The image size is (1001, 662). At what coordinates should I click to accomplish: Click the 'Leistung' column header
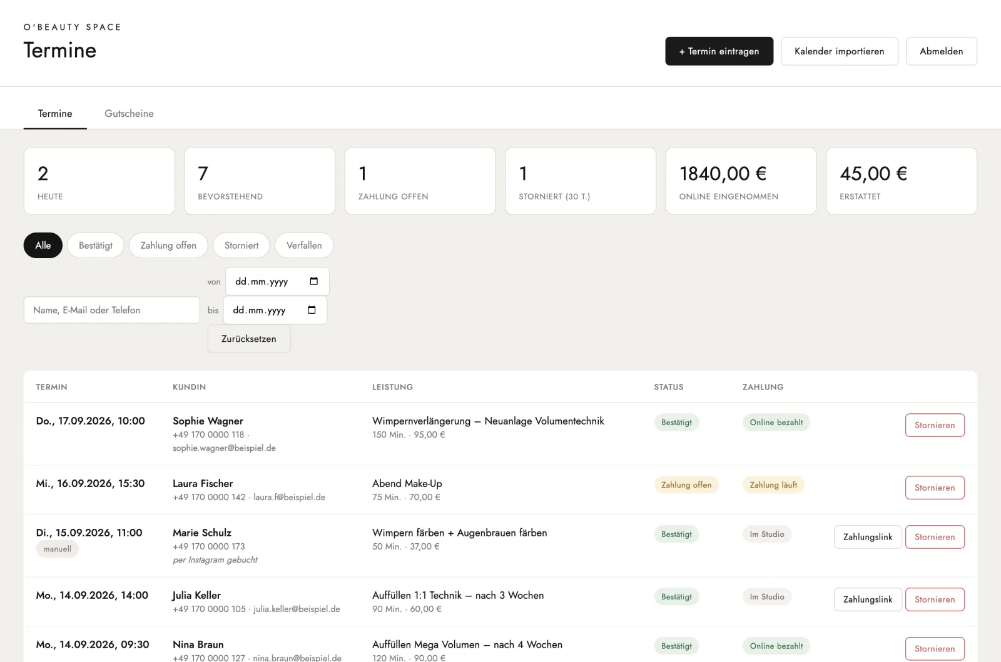tap(392, 387)
